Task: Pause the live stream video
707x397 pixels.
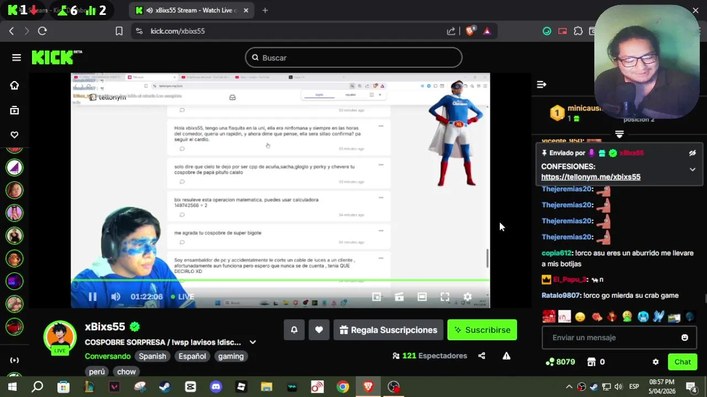Action: (x=92, y=297)
